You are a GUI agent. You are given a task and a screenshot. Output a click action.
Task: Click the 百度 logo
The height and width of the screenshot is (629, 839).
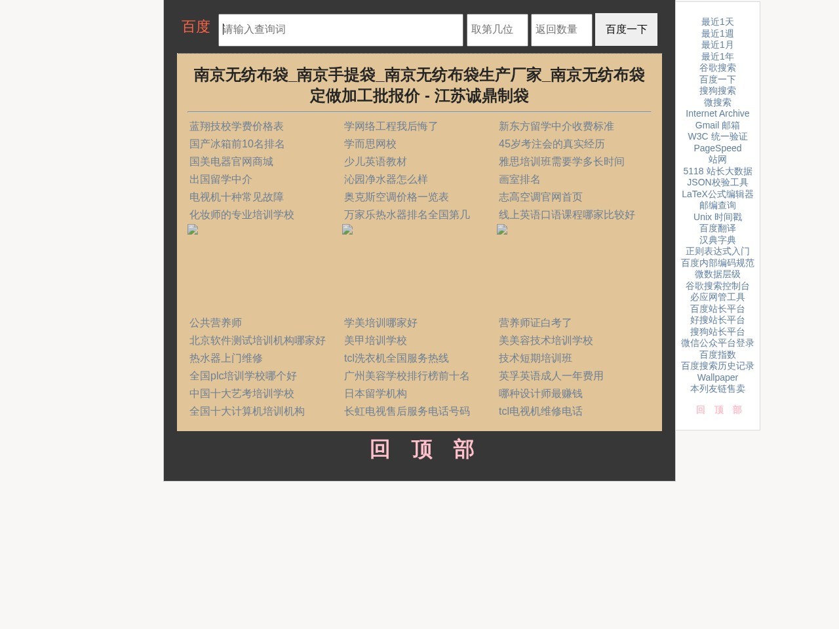pyautogui.click(x=195, y=27)
